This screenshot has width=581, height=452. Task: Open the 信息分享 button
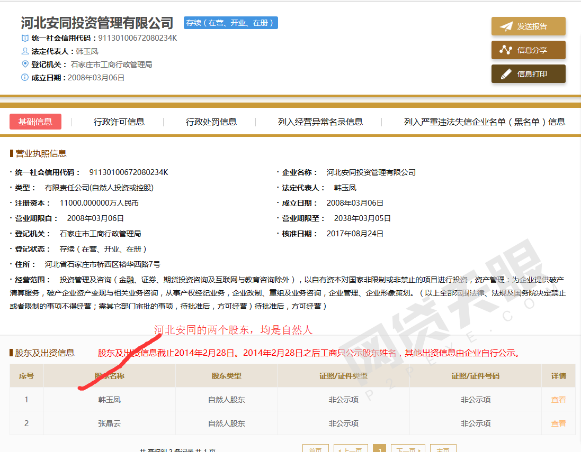click(529, 50)
